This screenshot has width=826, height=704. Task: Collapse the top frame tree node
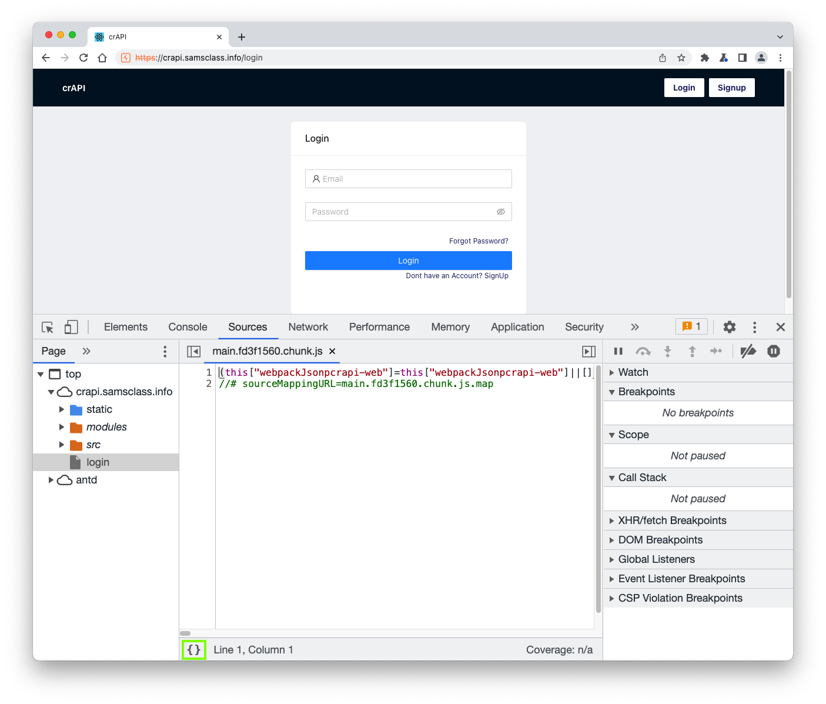pyautogui.click(x=41, y=374)
